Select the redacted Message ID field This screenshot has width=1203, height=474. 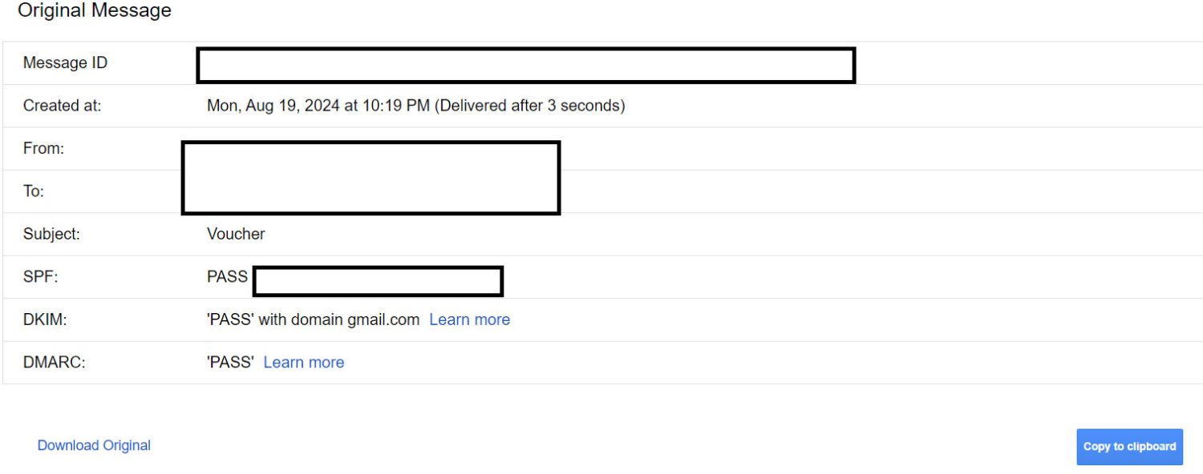(x=525, y=65)
